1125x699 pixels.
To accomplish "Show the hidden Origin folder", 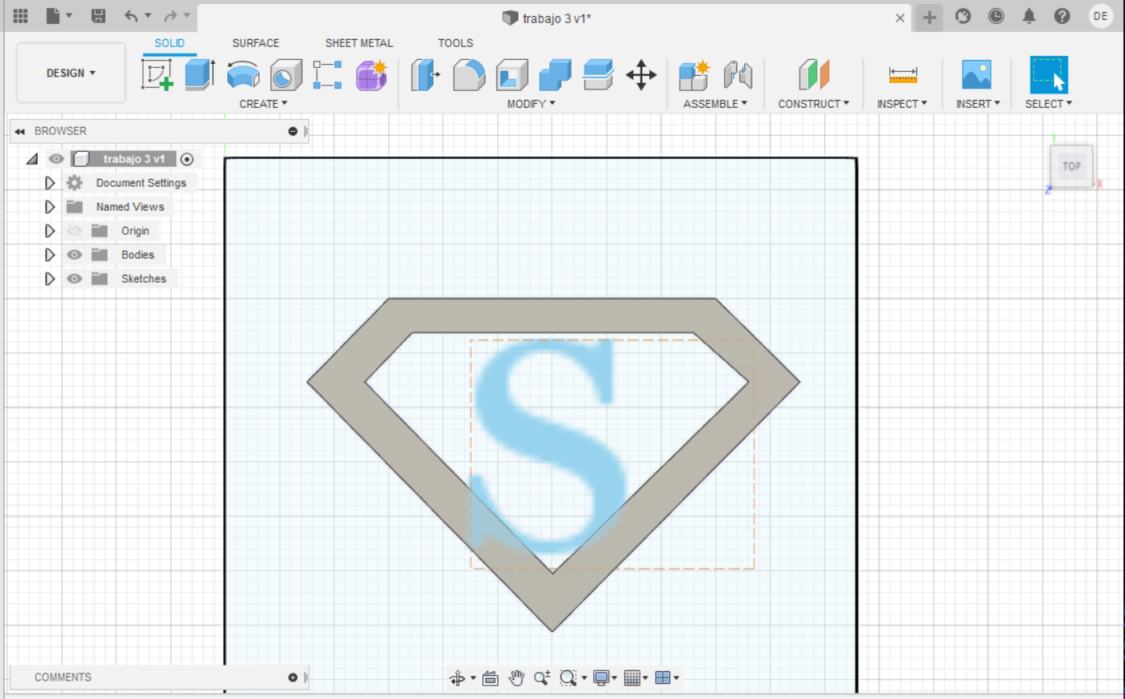I will point(74,231).
